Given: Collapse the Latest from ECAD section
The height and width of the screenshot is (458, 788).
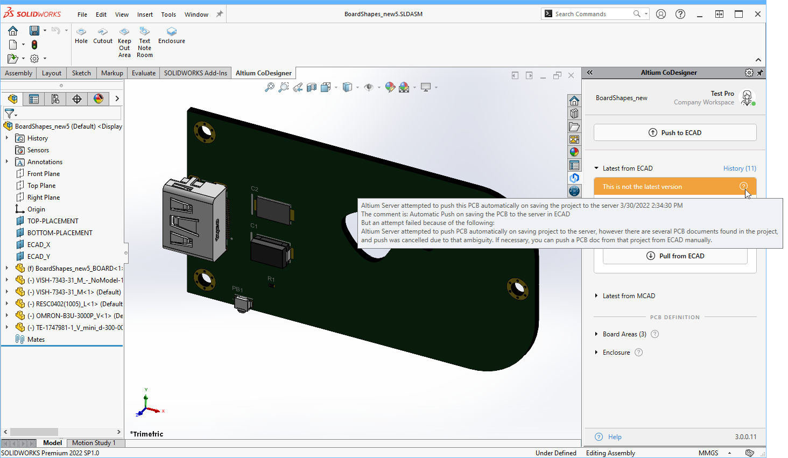Looking at the screenshot, I should click(x=596, y=168).
